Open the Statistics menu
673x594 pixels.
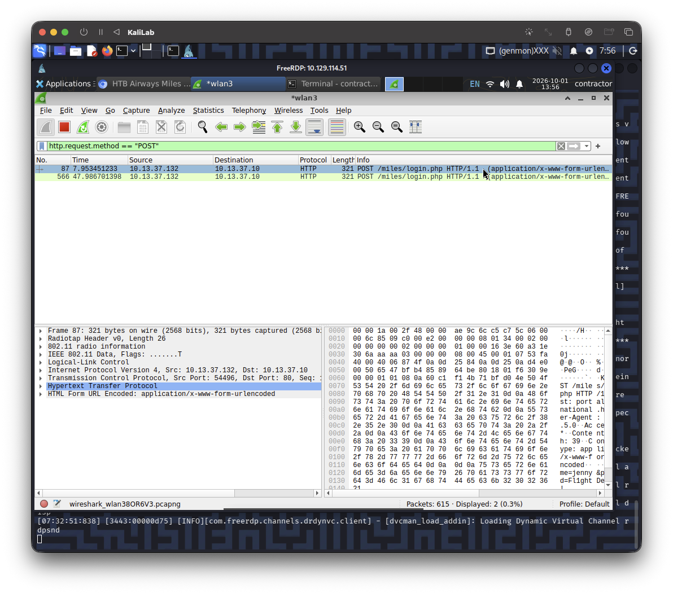pyautogui.click(x=208, y=111)
